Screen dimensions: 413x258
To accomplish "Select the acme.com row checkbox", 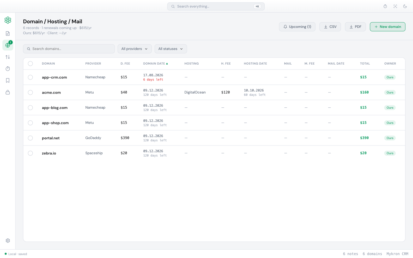I will (30, 93).
